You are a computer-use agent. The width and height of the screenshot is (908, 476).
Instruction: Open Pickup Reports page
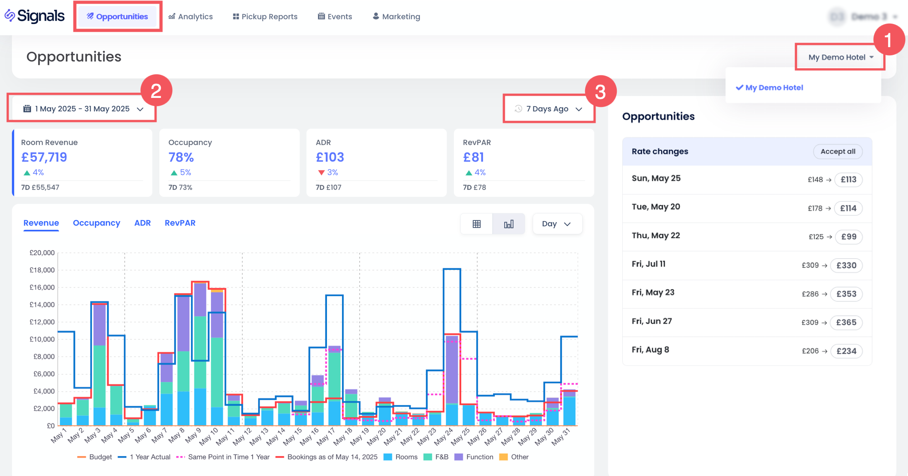[x=265, y=17]
